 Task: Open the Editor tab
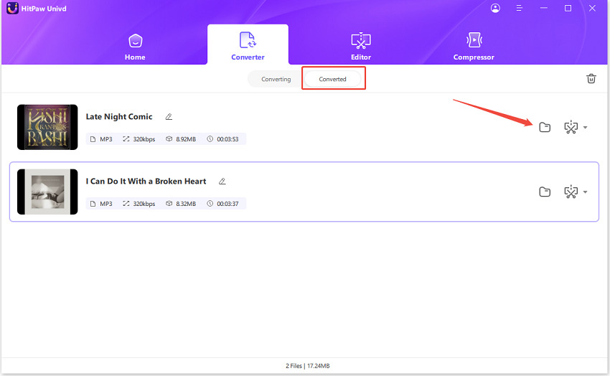tap(361, 47)
